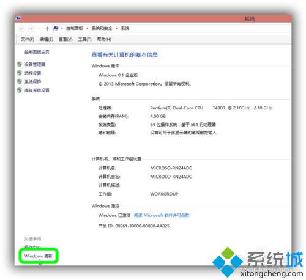Click the Windows 8.1 企业版 text
The image size is (306, 280).
pyautogui.click(x=118, y=75)
